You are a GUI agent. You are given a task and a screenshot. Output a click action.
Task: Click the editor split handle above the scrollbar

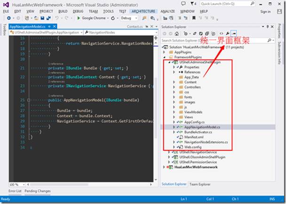[x=156, y=38]
